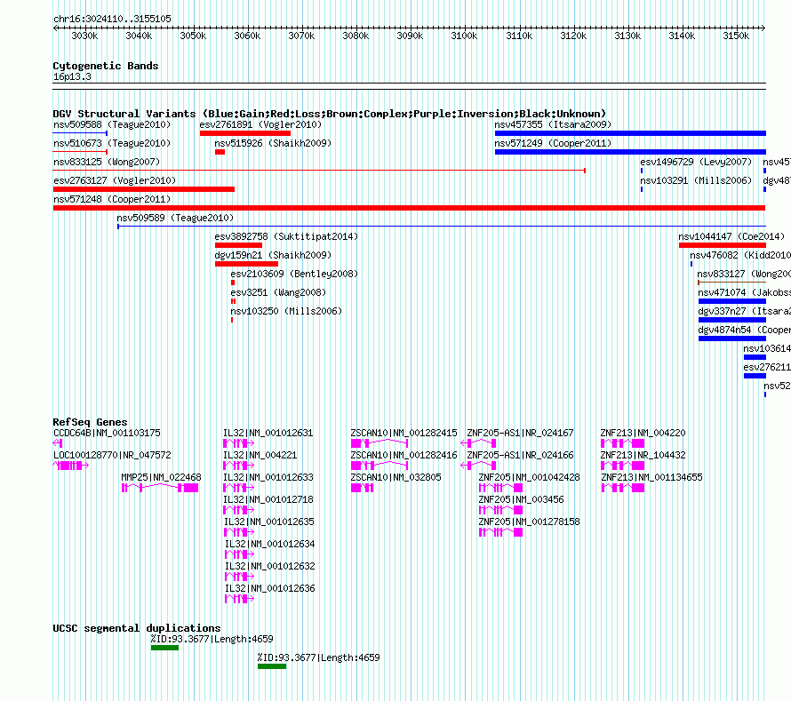The image size is (791, 701).
Task: Open the IL32|NM_001012633 gene label
Action: point(268,477)
